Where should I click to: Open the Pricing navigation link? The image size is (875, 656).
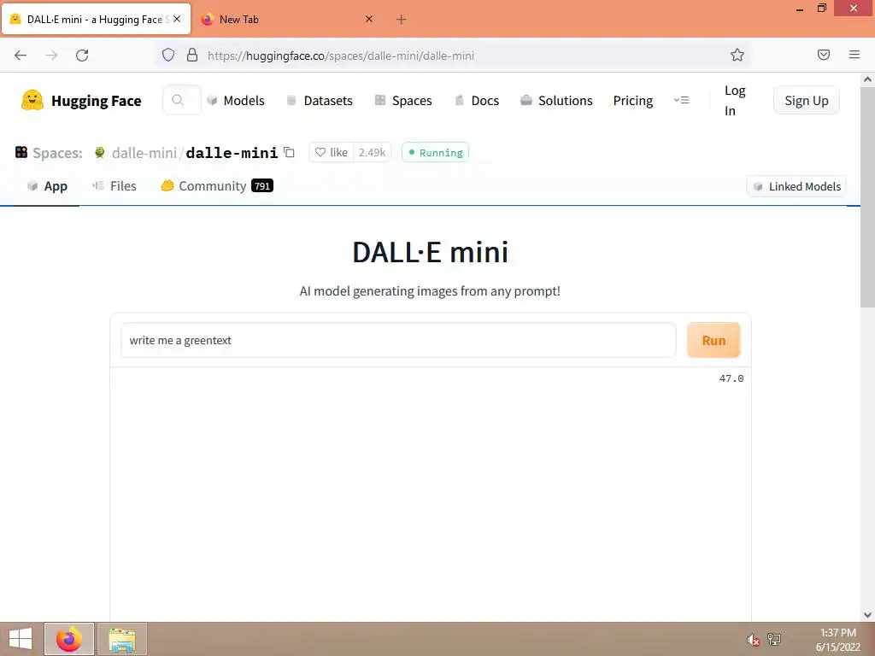coord(633,101)
